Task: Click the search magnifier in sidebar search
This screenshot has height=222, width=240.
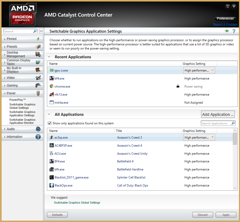Action: 35,31
